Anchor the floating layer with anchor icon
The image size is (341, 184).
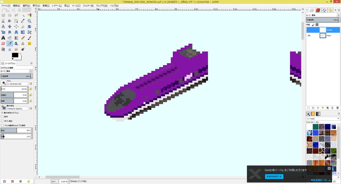[x=332, y=108]
